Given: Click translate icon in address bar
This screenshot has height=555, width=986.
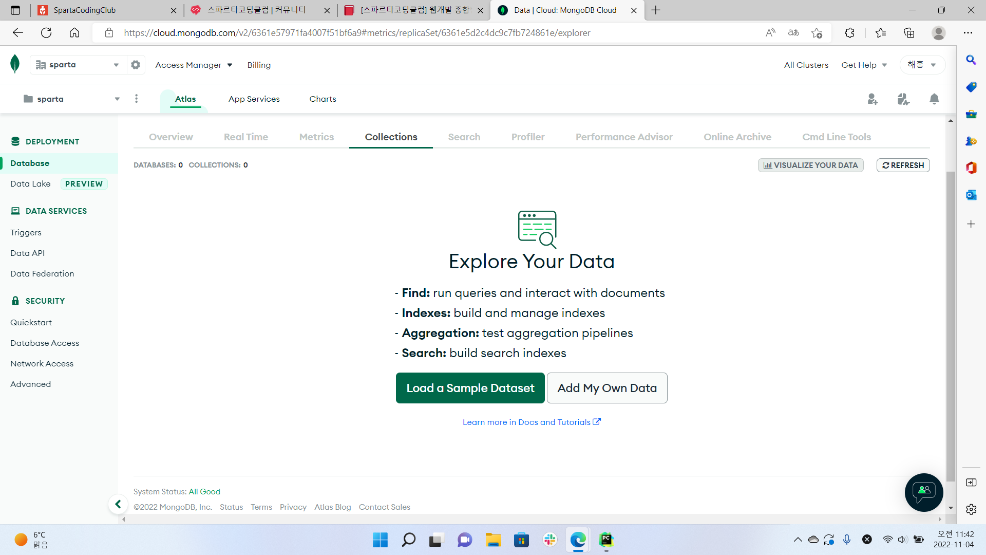Looking at the screenshot, I should [x=793, y=33].
